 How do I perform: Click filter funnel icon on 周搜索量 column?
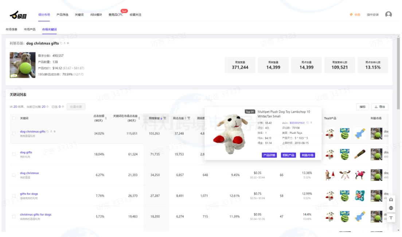click(x=165, y=118)
